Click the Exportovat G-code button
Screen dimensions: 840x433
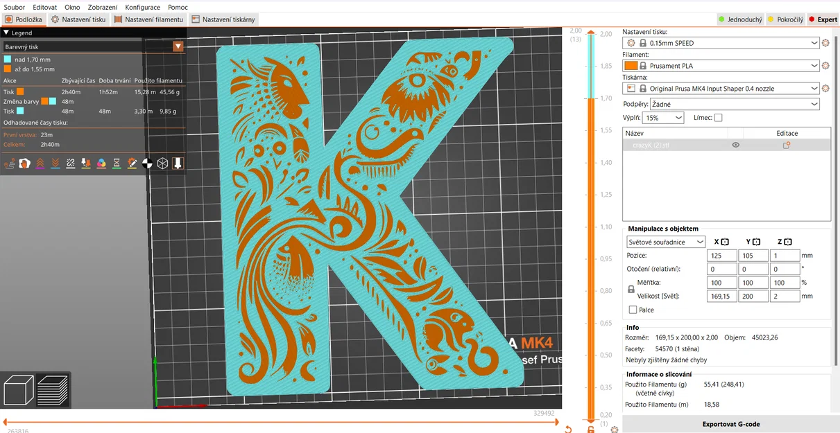coord(730,424)
